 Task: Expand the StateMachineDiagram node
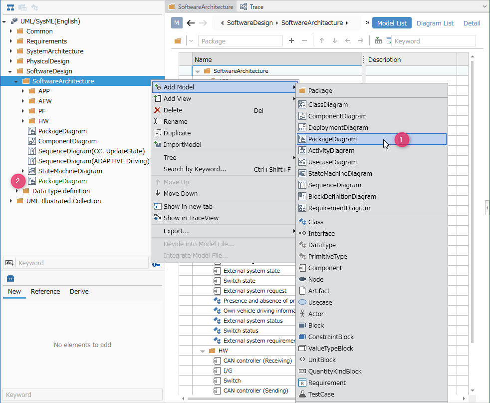23,171
